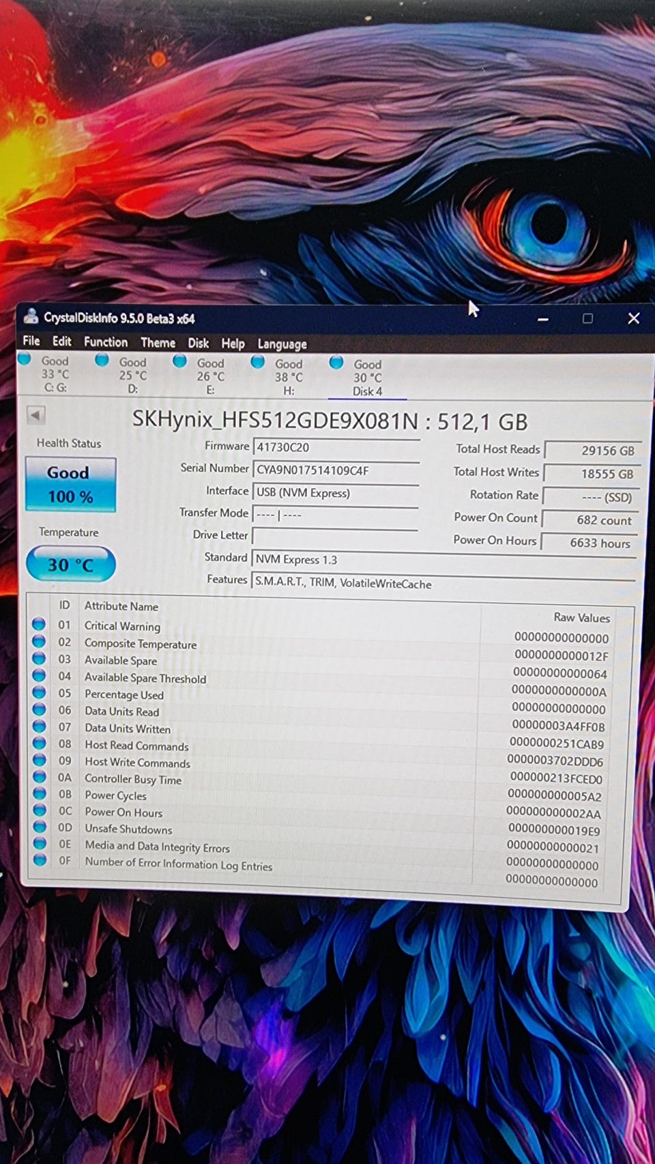The height and width of the screenshot is (1164, 655).
Task: Click the previous disk arrow button
Action: tap(36, 415)
